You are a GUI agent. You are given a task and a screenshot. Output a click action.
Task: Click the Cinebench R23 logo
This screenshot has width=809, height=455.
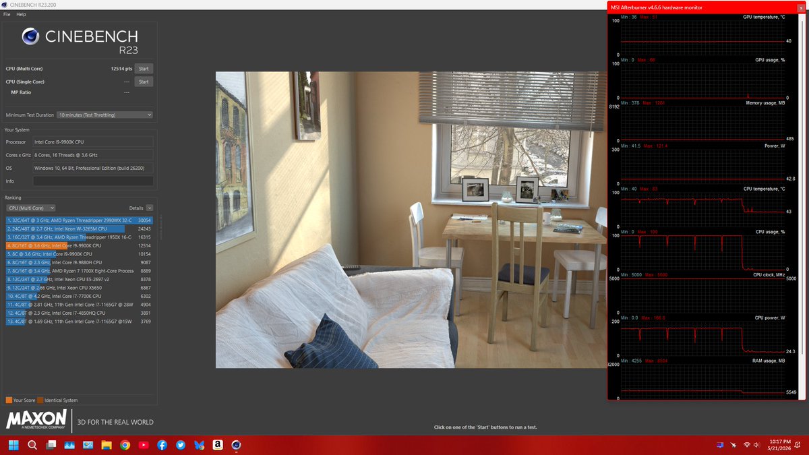80,40
